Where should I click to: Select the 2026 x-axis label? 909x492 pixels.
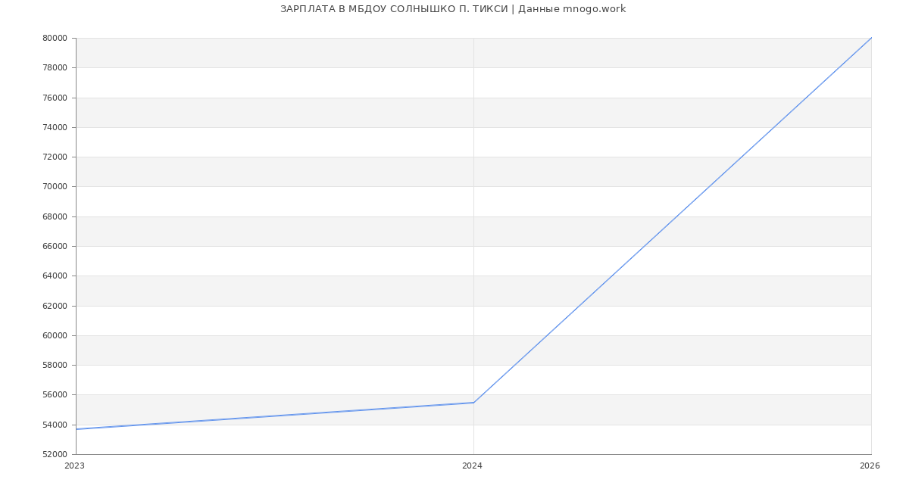(870, 466)
